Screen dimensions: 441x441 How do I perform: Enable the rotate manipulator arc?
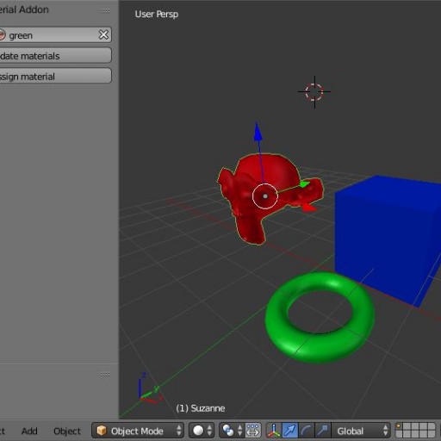[x=307, y=431]
